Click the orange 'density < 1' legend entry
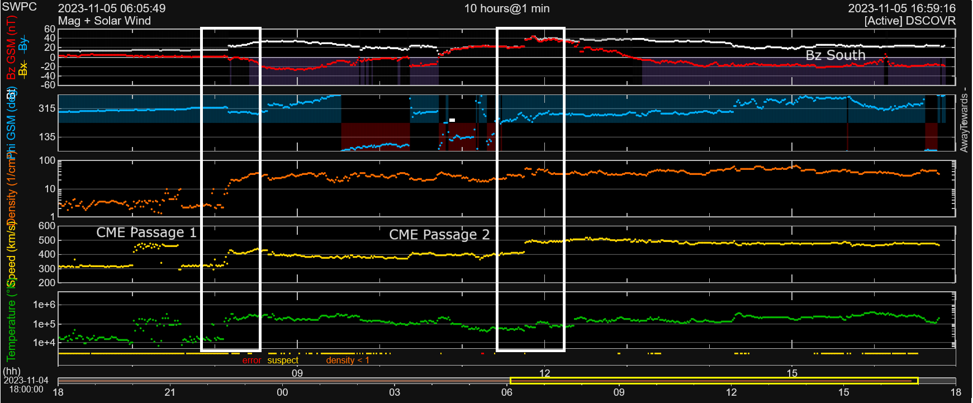973x403 pixels. pyautogui.click(x=348, y=361)
